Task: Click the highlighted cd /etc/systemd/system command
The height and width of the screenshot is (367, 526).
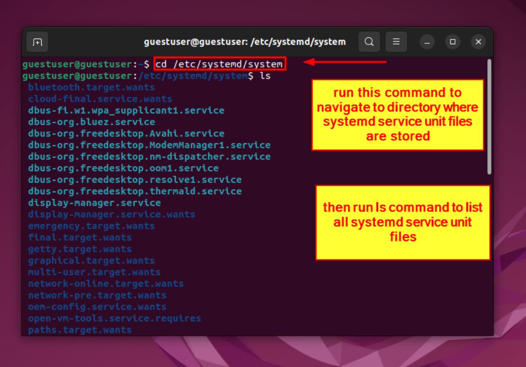Action: (x=219, y=64)
